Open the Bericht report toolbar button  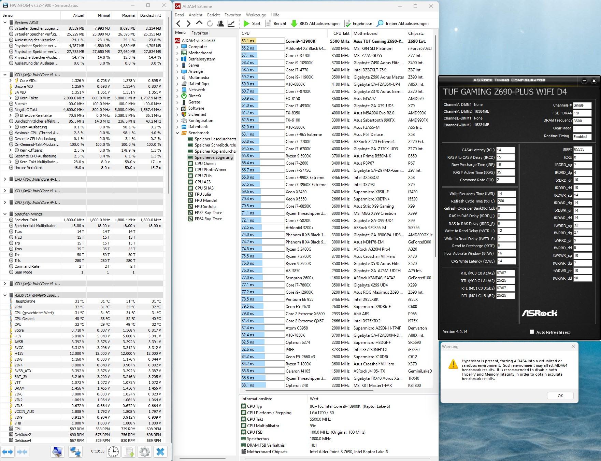pyautogui.click(x=276, y=24)
